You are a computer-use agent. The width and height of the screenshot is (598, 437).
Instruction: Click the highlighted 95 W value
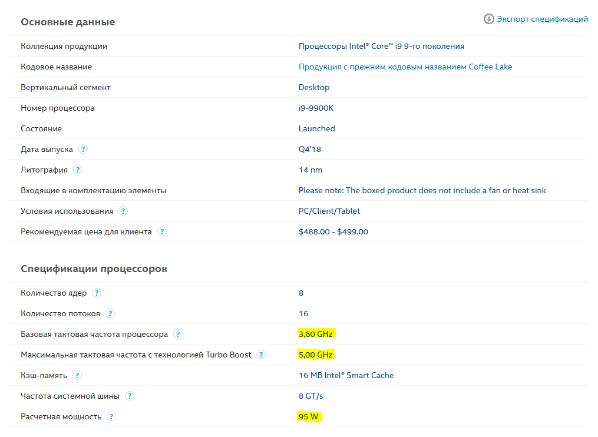[309, 416]
